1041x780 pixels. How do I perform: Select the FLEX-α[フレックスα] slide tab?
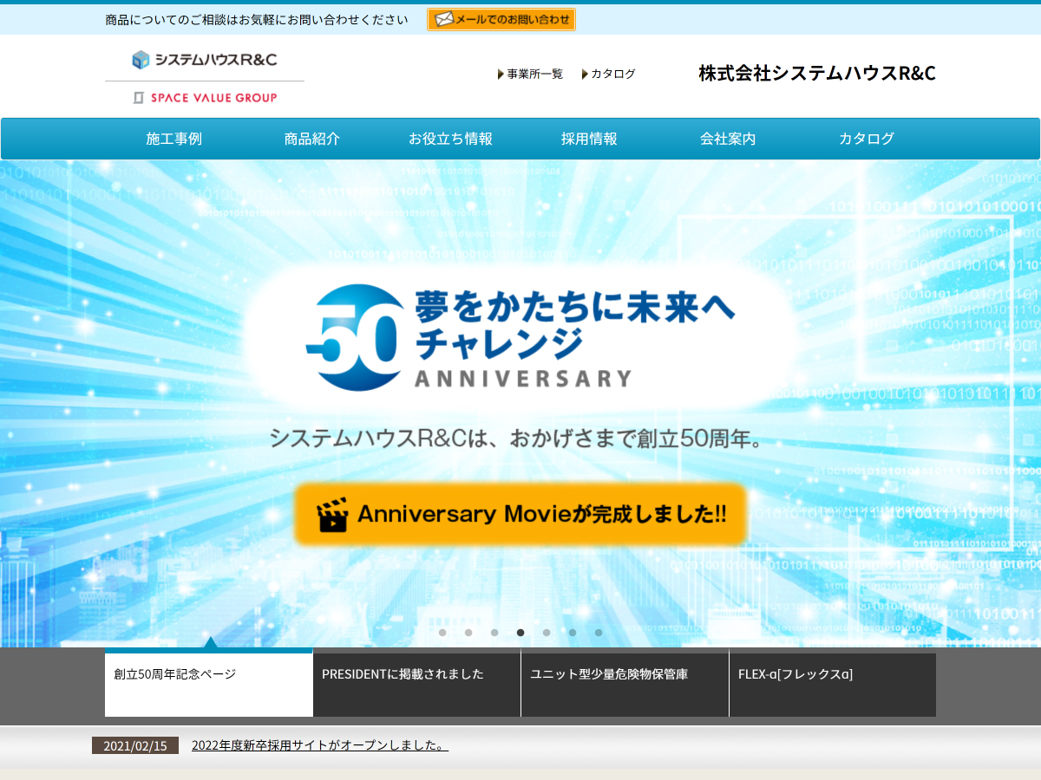pyautogui.click(x=833, y=685)
